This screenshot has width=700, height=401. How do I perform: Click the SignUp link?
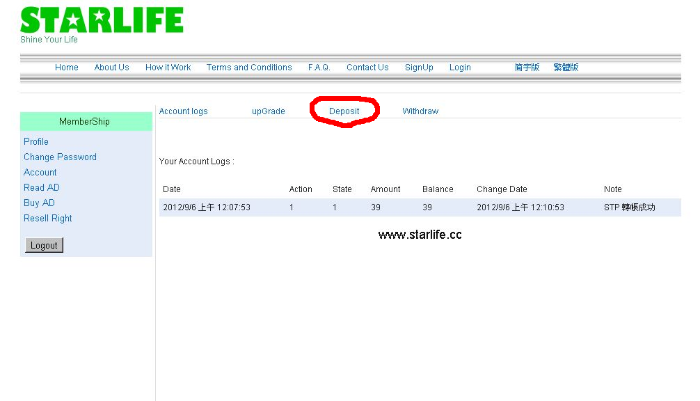pos(419,68)
